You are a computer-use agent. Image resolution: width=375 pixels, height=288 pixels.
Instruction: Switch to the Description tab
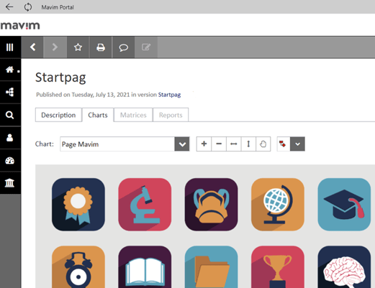point(58,115)
